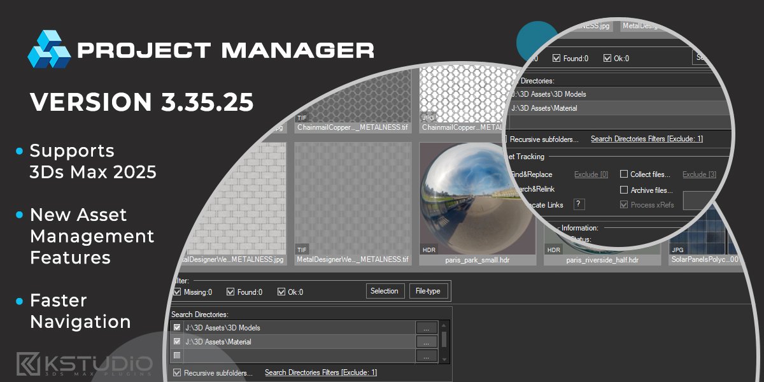Image resolution: width=764 pixels, height=382 pixels.
Task: Open the Selection filter button
Action: tap(385, 291)
